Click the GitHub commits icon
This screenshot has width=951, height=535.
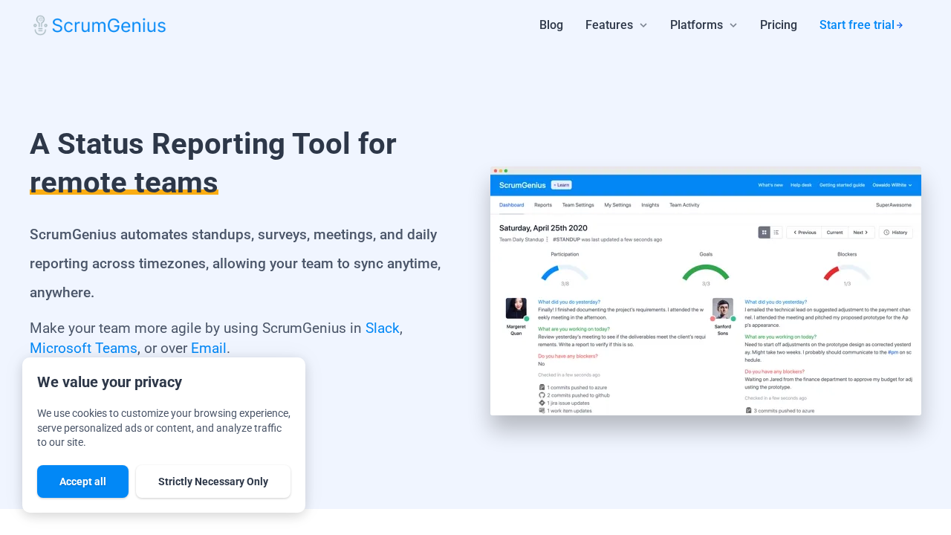pos(542,395)
